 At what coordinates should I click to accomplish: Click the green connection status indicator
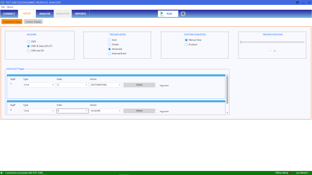pyautogui.click(x=2, y=173)
